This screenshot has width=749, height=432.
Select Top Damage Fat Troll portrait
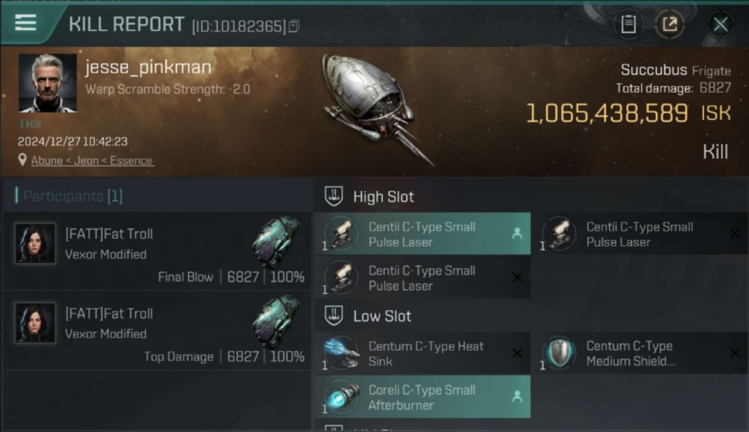(35, 323)
